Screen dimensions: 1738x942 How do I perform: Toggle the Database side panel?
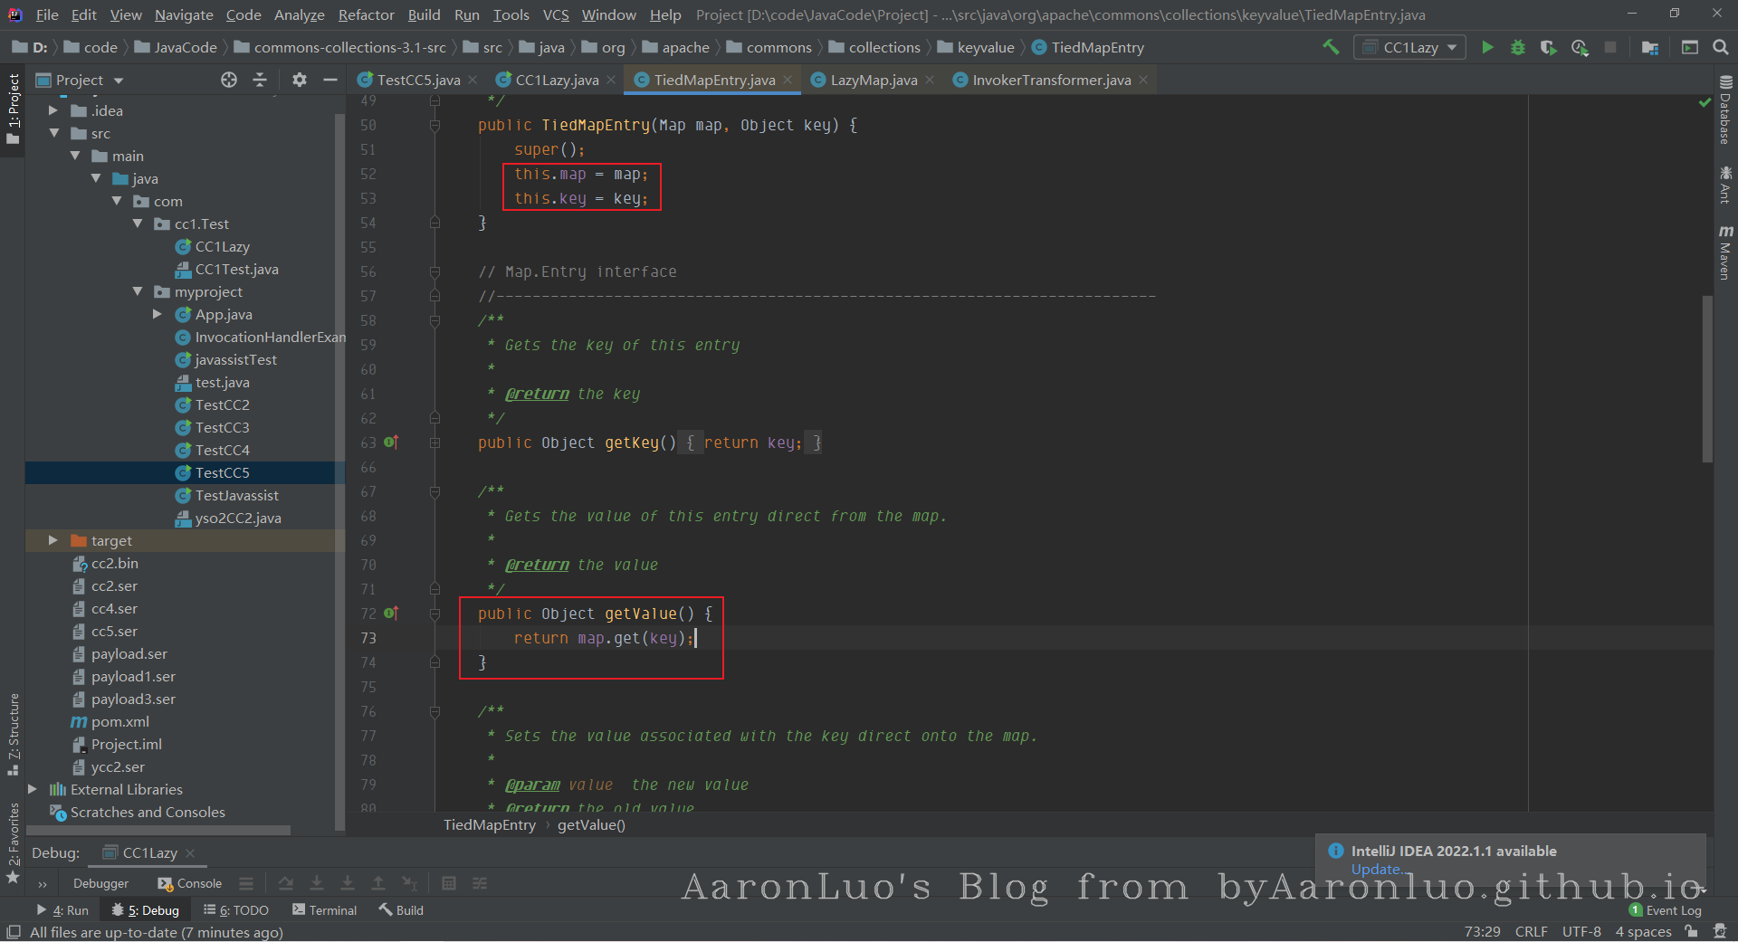[x=1725, y=110]
